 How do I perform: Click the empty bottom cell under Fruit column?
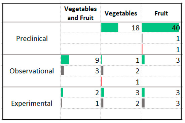[161, 114]
